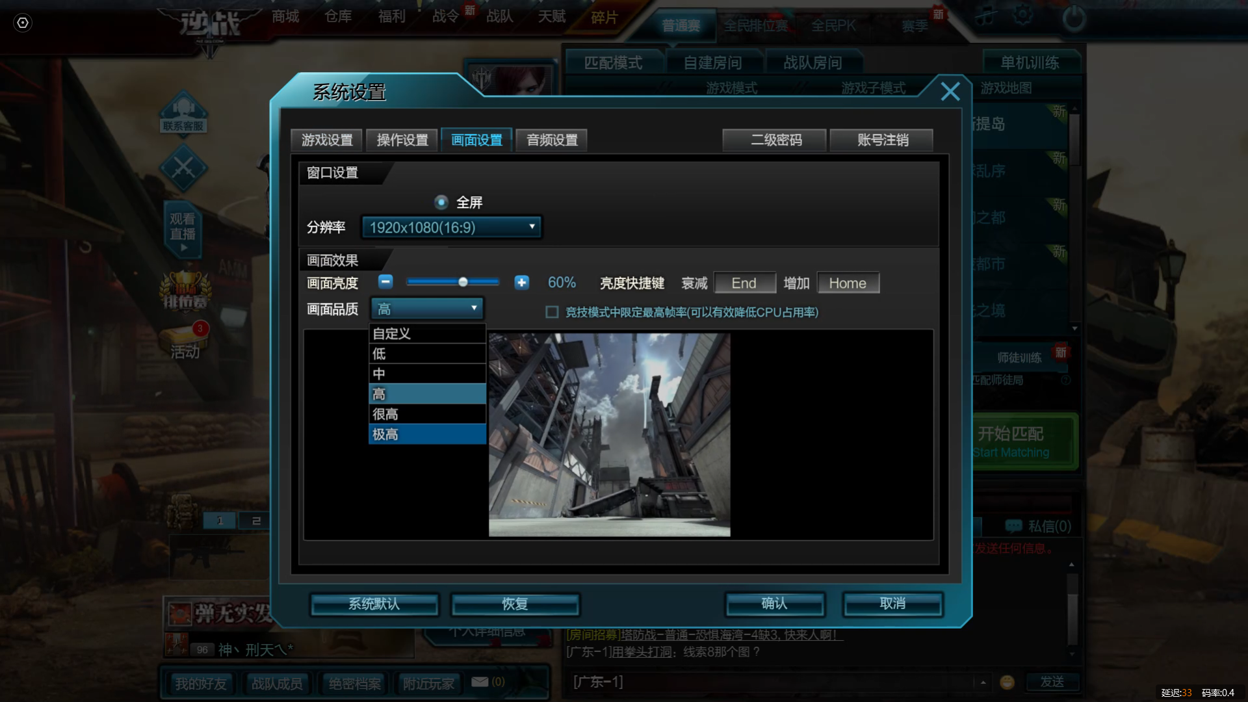Enable 竞技模式中限定最高帧率 checkbox
The width and height of the screenshot is (1248, 702).
pyautogui.click(x=552, y=312)
